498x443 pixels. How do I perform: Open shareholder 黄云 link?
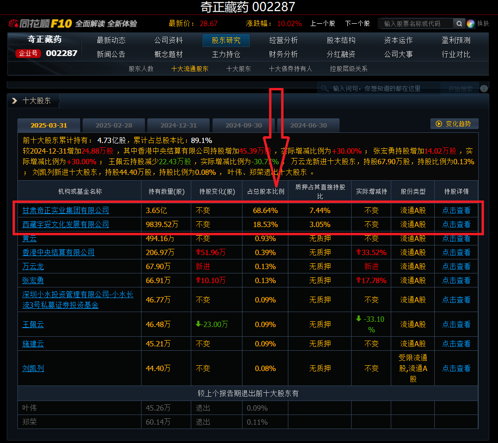(29, 239)
